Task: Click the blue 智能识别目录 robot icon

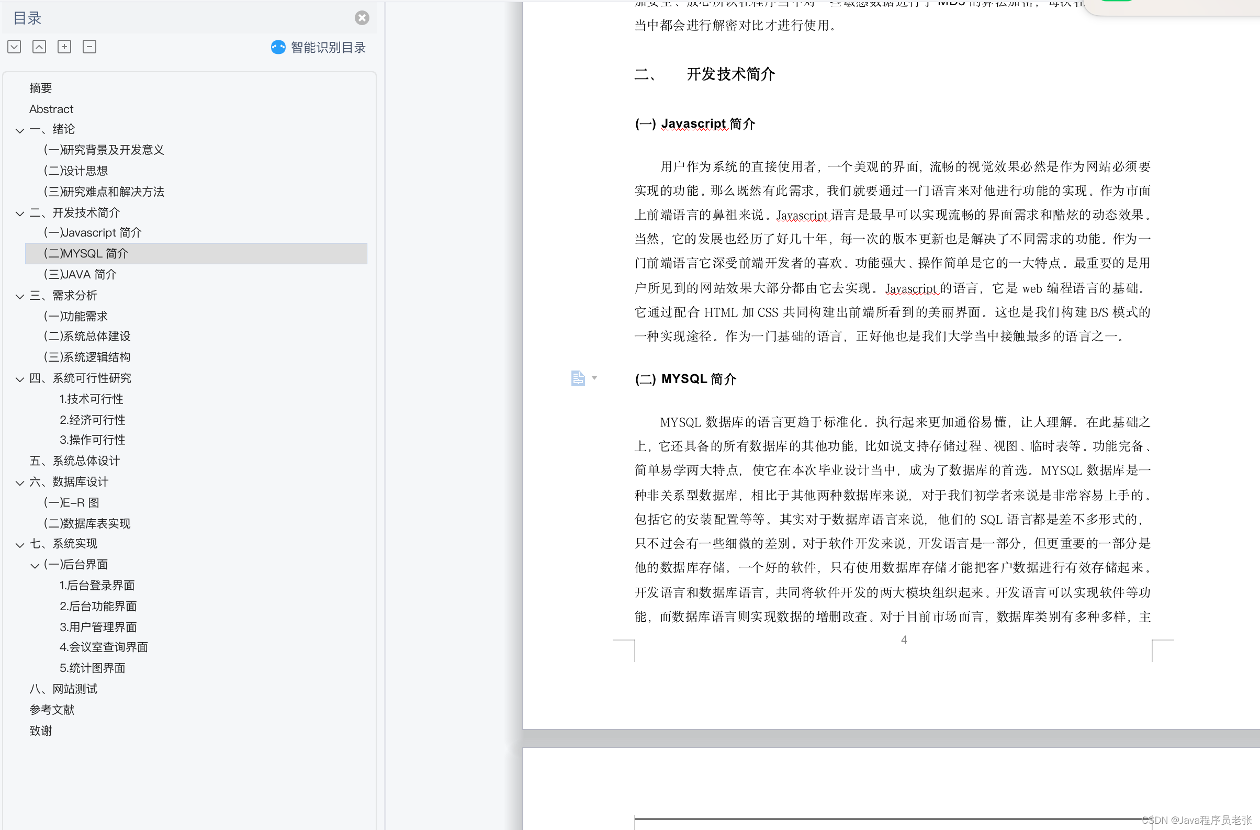Action: [278, 47]
